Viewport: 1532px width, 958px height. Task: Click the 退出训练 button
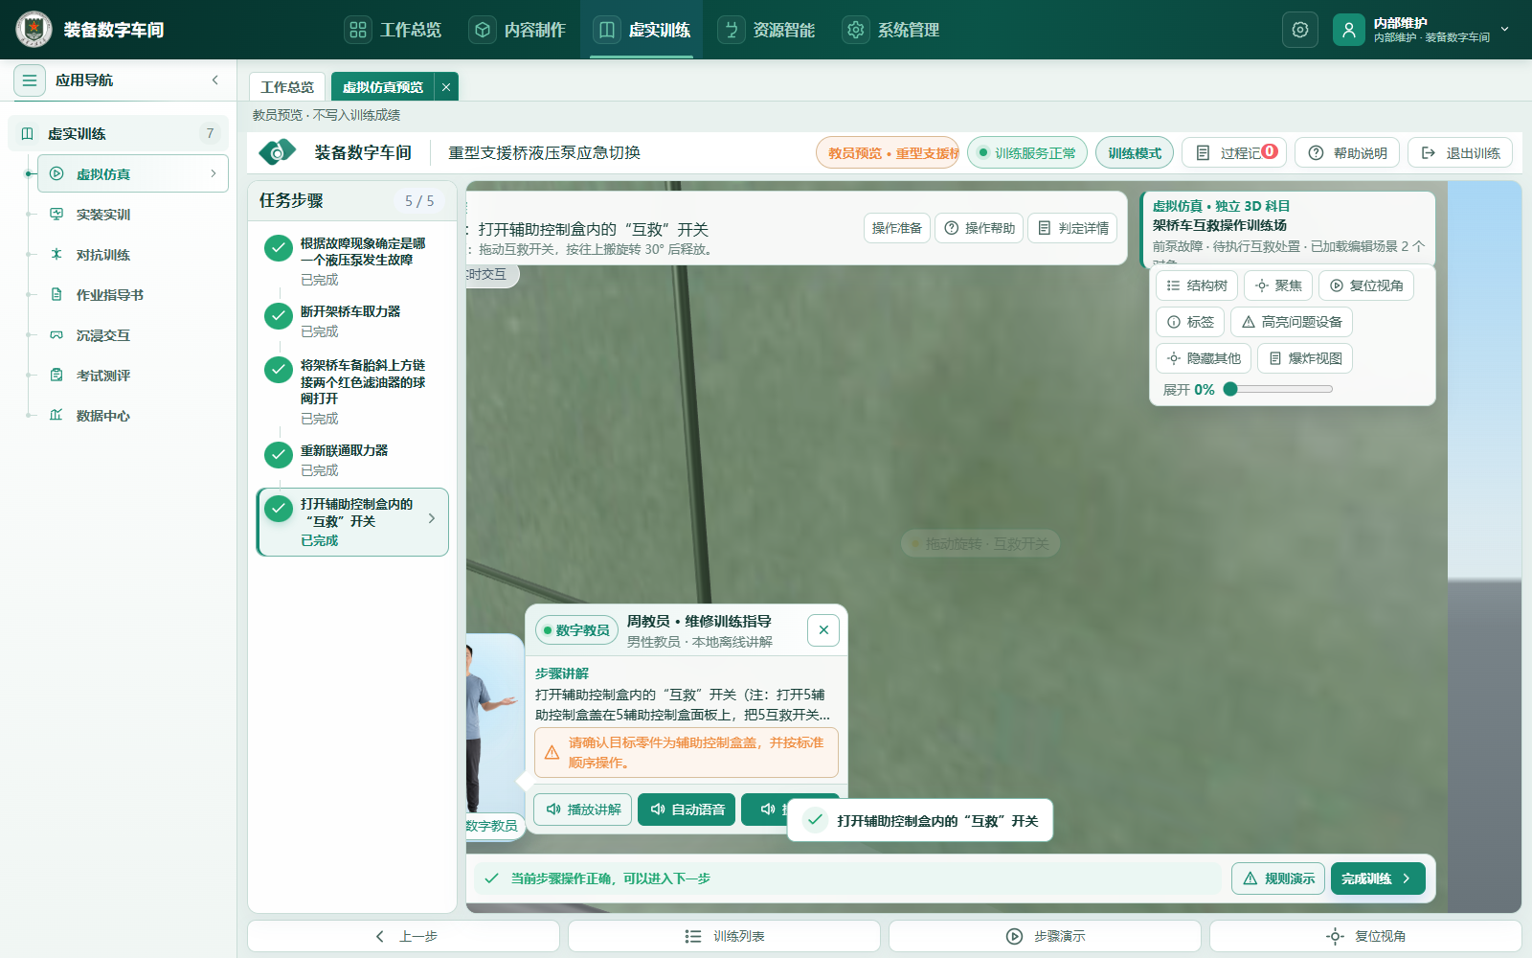[1460, 153]
